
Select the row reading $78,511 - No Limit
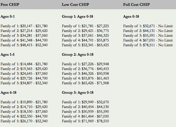[x=148, y=45]
